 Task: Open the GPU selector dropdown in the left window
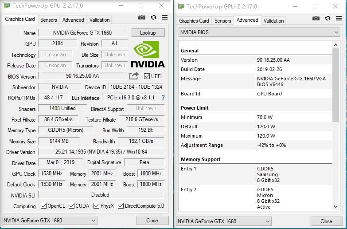tap(49, 221)
